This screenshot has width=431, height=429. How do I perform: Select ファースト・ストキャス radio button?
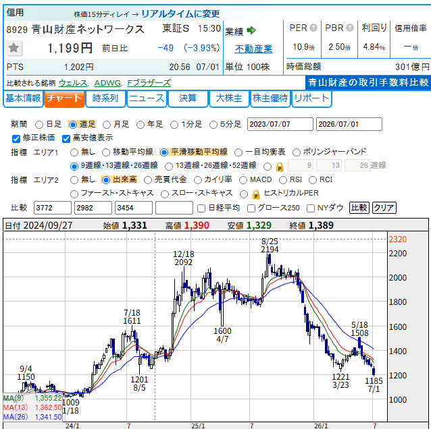coord(74,194)
